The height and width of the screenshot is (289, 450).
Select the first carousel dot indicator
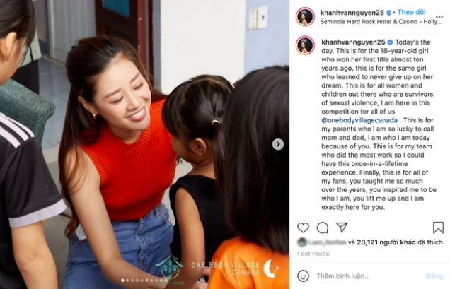pyautogui.click(x=123, y=281)
